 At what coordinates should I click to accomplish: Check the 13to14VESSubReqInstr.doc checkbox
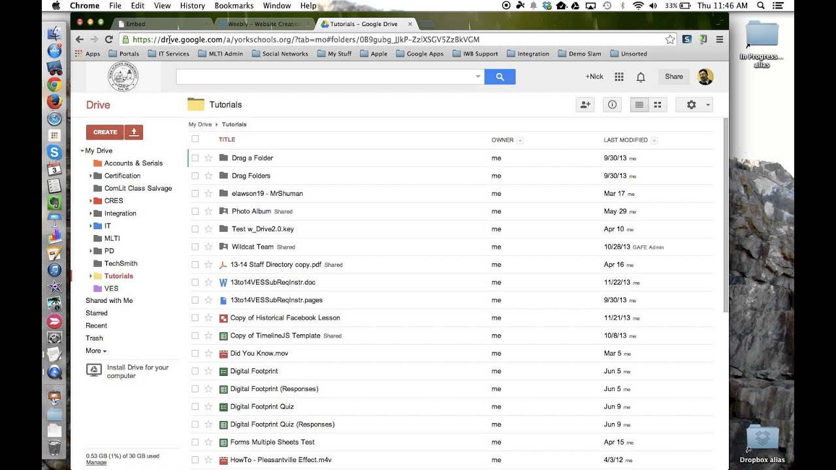coord(195,283)
